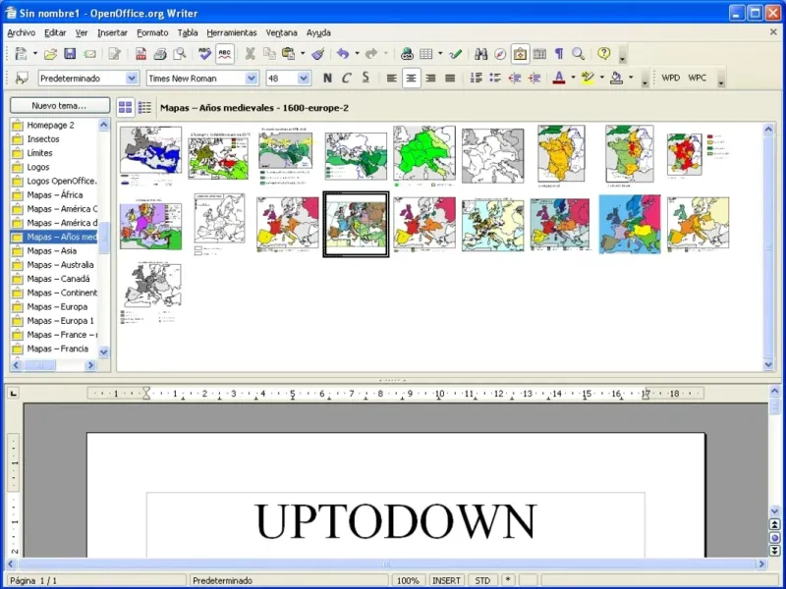Open the font size 48 dropdown
The width and height of the screenshot is (786, 589).
(304, 79)
